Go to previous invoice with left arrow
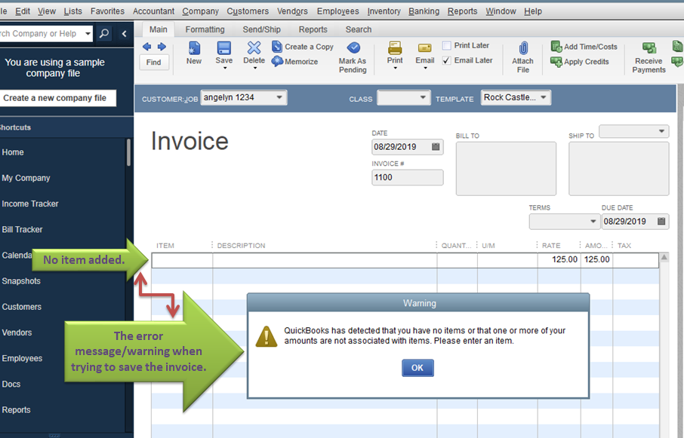This screenshot has height=438, width=684. (147, 47)
